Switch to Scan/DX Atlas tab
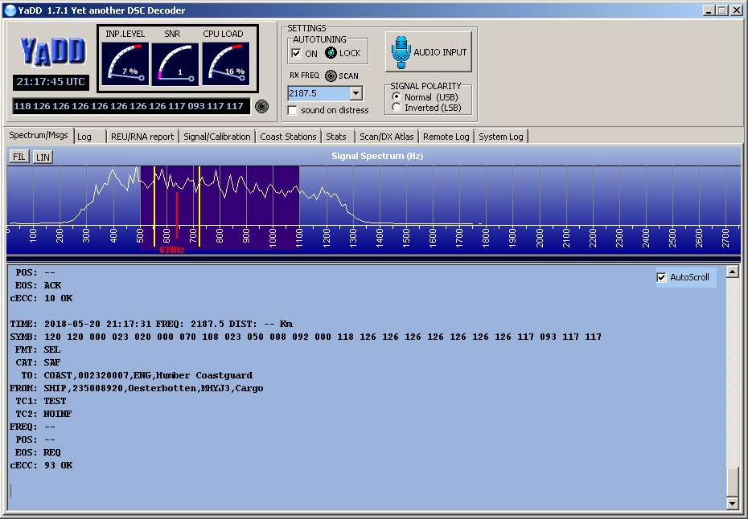The height and width of the screenshot is (519, 748). point(386,137)
